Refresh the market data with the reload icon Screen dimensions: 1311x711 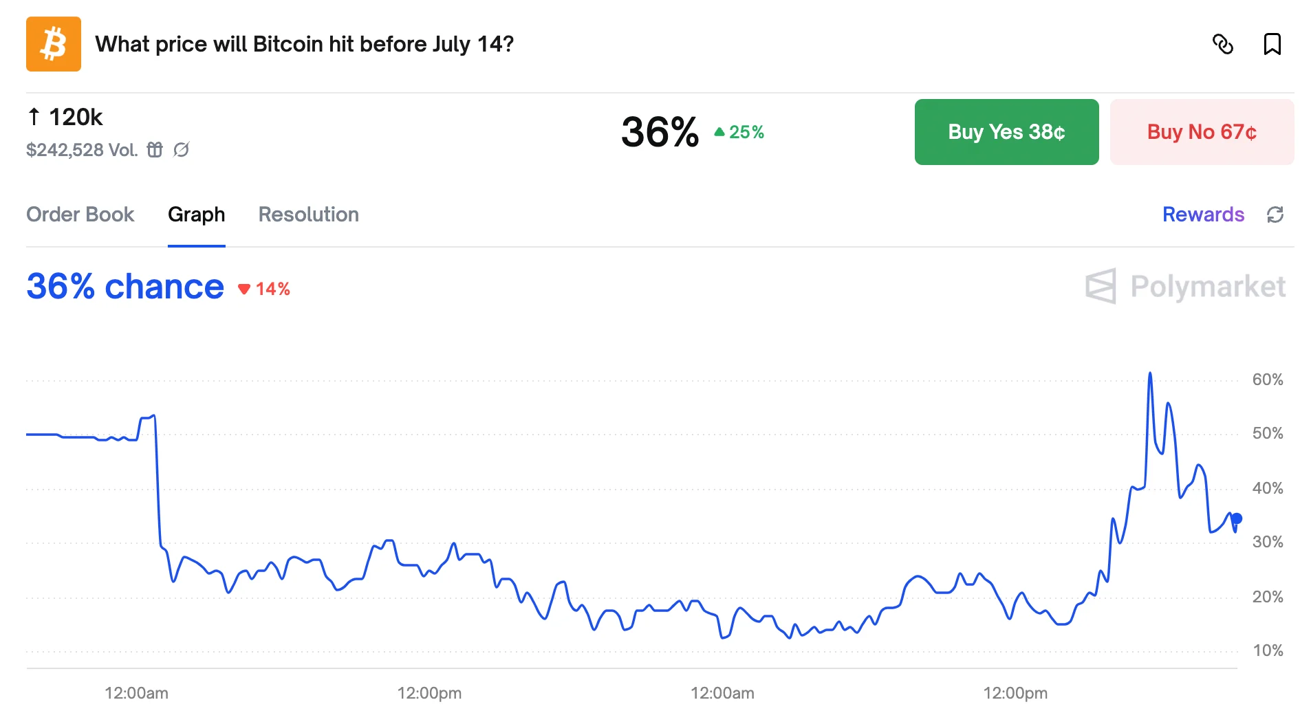click(x=1276, y=215)
